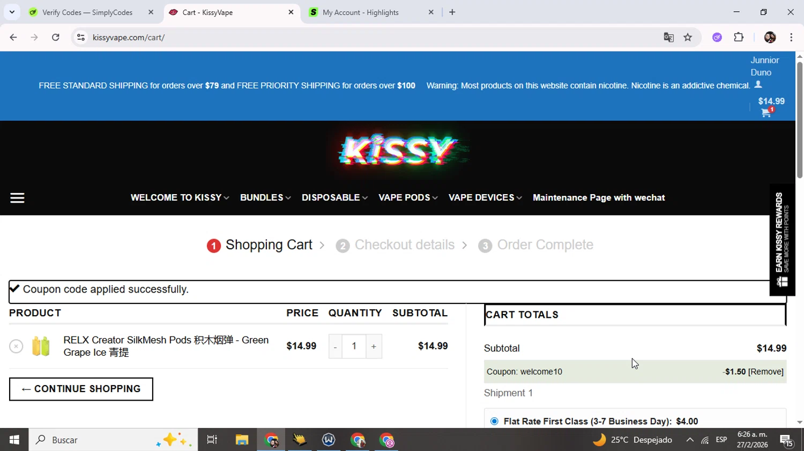Click the page vertical scrollbar

(x=800, y=120)
